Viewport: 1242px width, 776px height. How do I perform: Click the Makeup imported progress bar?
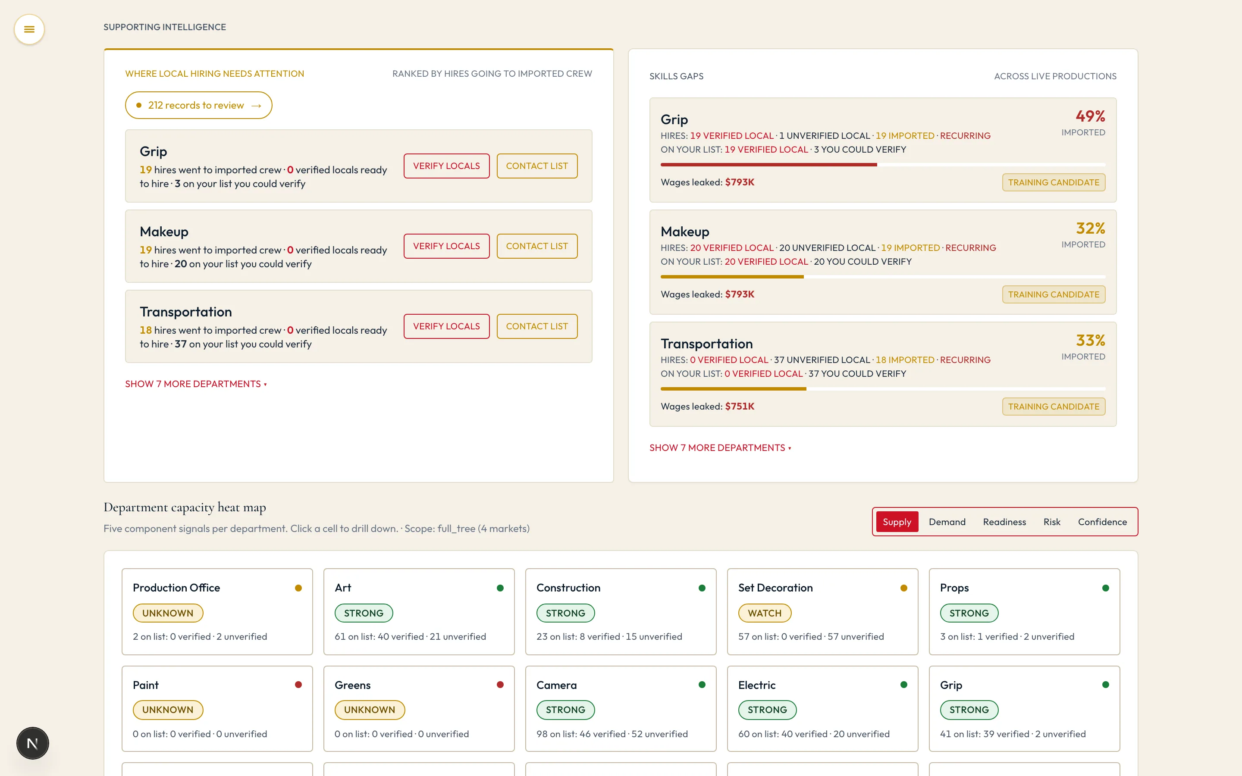[883, 277]
